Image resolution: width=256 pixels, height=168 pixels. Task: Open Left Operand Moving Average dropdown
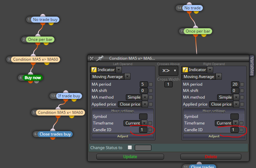[128, 76]
